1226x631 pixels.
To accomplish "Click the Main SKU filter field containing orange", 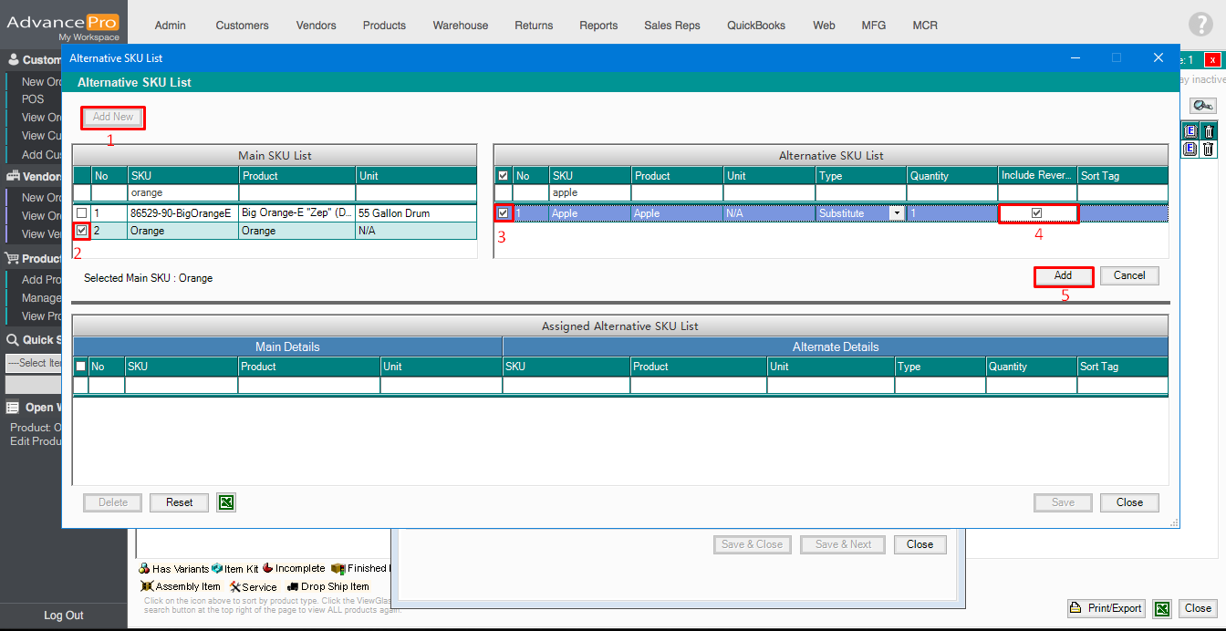I will pyautogui.click(x=182, y=193).
